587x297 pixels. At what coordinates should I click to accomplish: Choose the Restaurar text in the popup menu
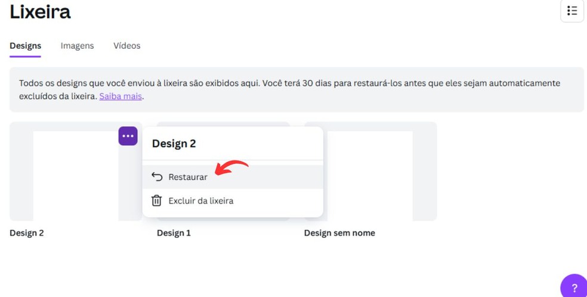pyautogui.click(x=188, y=177)
